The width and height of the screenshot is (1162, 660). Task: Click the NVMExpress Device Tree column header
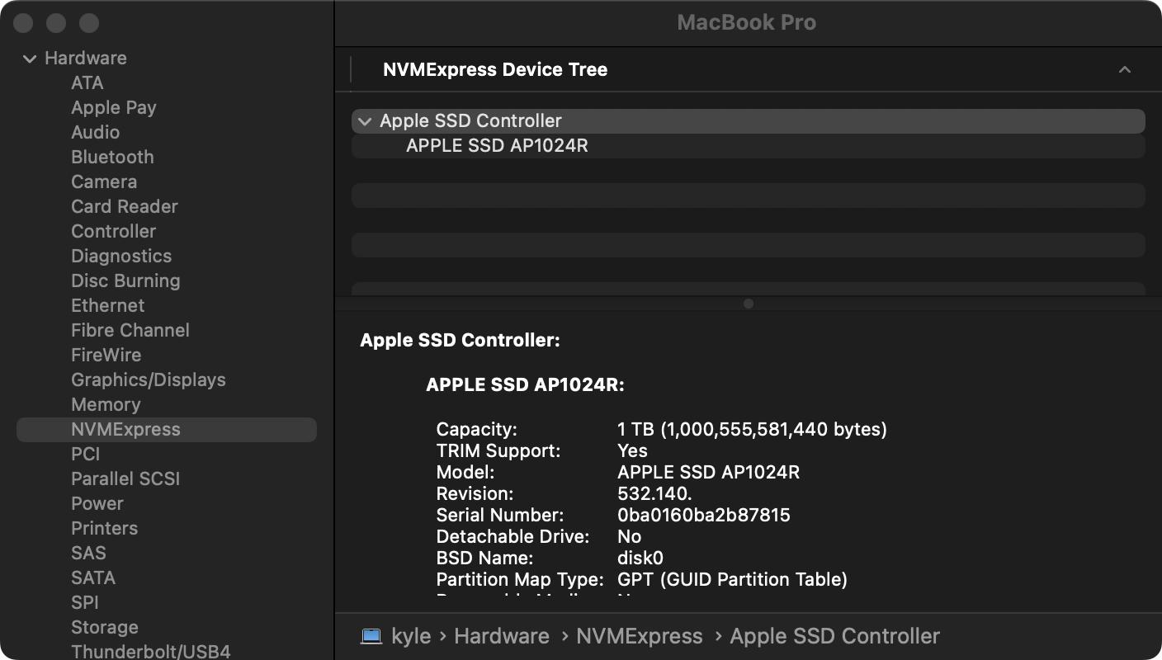pos(495,70)
